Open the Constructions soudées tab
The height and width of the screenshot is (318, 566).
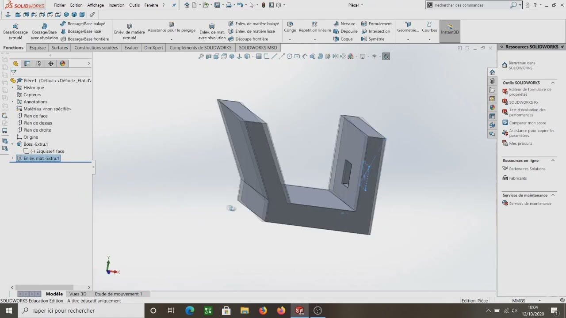(x=96, y=48)
